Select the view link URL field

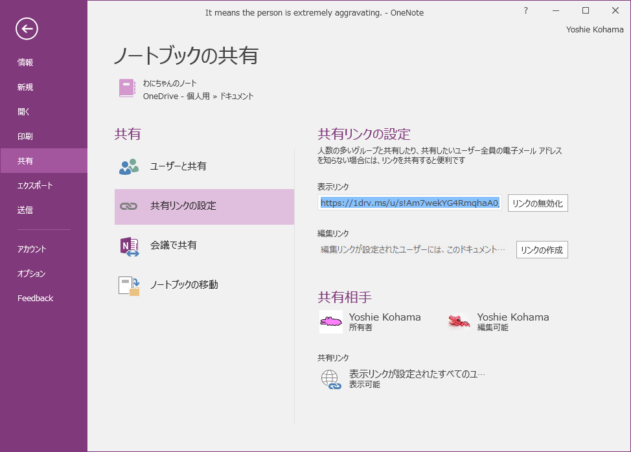(409, 203)
